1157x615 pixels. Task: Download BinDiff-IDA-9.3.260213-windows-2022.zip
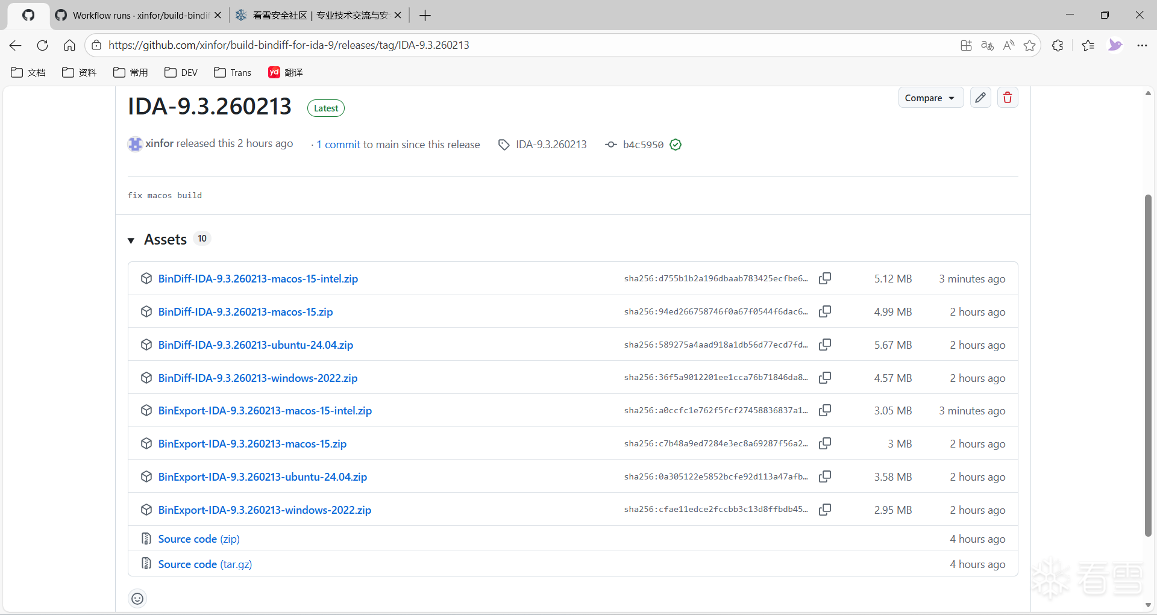point(258,378)
